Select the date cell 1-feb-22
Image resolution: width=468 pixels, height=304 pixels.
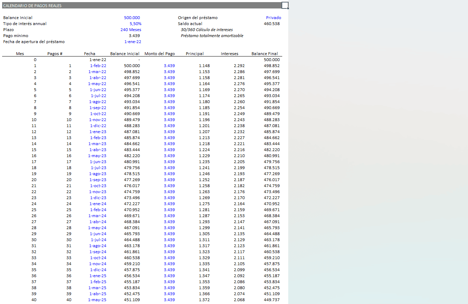(x=98, y=66)
